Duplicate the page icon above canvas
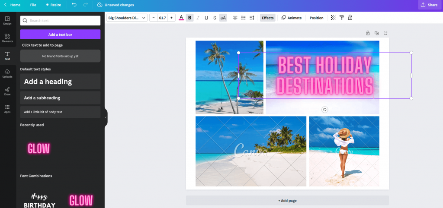 (377, 33)
